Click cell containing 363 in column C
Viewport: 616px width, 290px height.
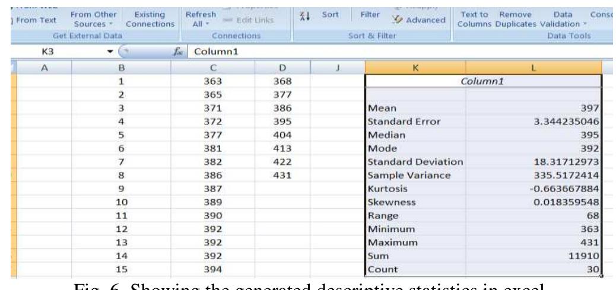click(213, 81)
